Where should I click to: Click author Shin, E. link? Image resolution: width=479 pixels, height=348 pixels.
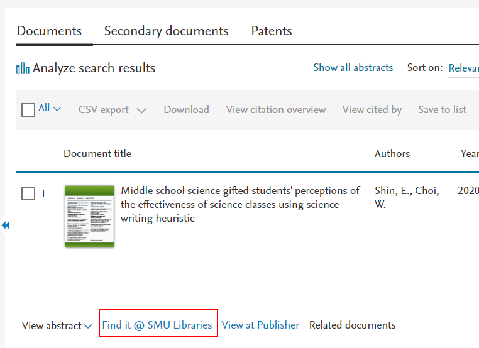[x=391, y=190]
